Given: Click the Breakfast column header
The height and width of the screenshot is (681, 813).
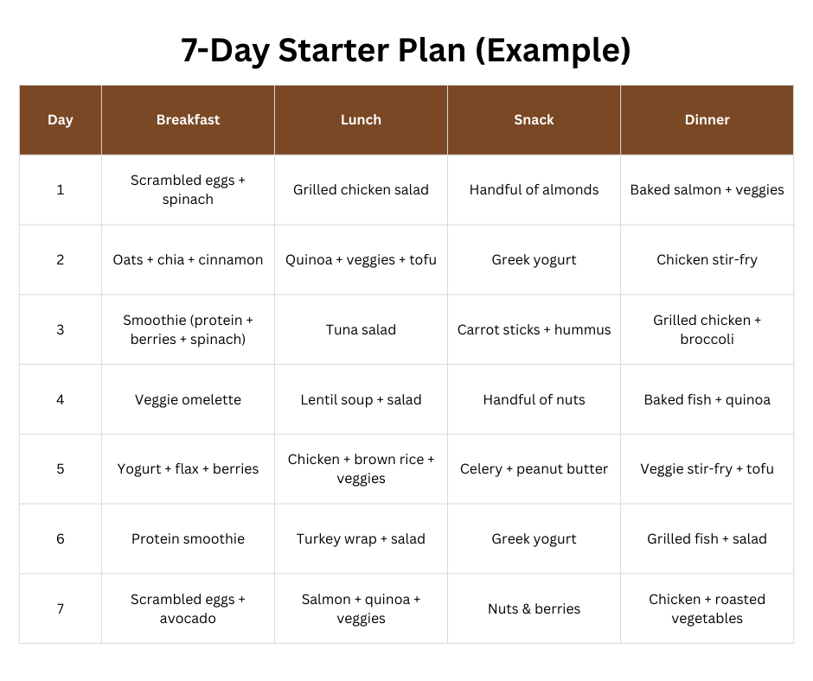Looking at the screenshot, I should tap(188, 120).
